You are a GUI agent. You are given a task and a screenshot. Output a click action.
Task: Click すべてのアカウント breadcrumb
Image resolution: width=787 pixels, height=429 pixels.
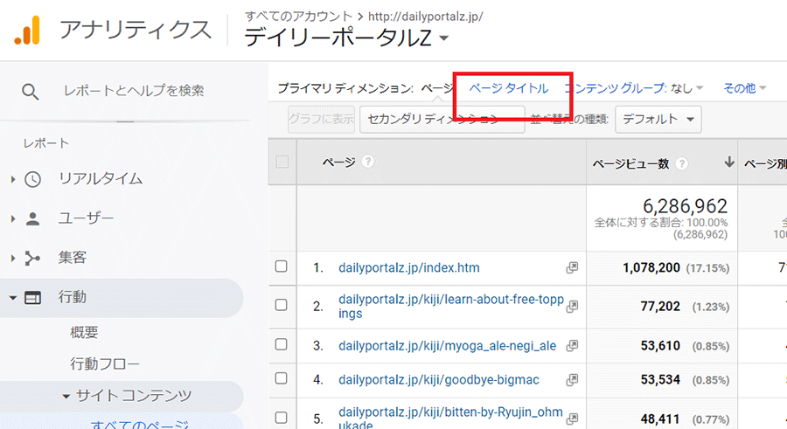click(x=299, y=16)
